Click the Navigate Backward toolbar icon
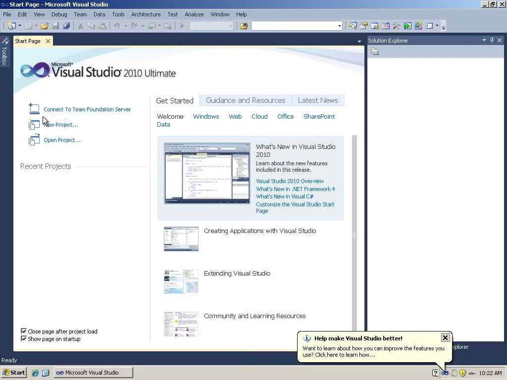 152,26
